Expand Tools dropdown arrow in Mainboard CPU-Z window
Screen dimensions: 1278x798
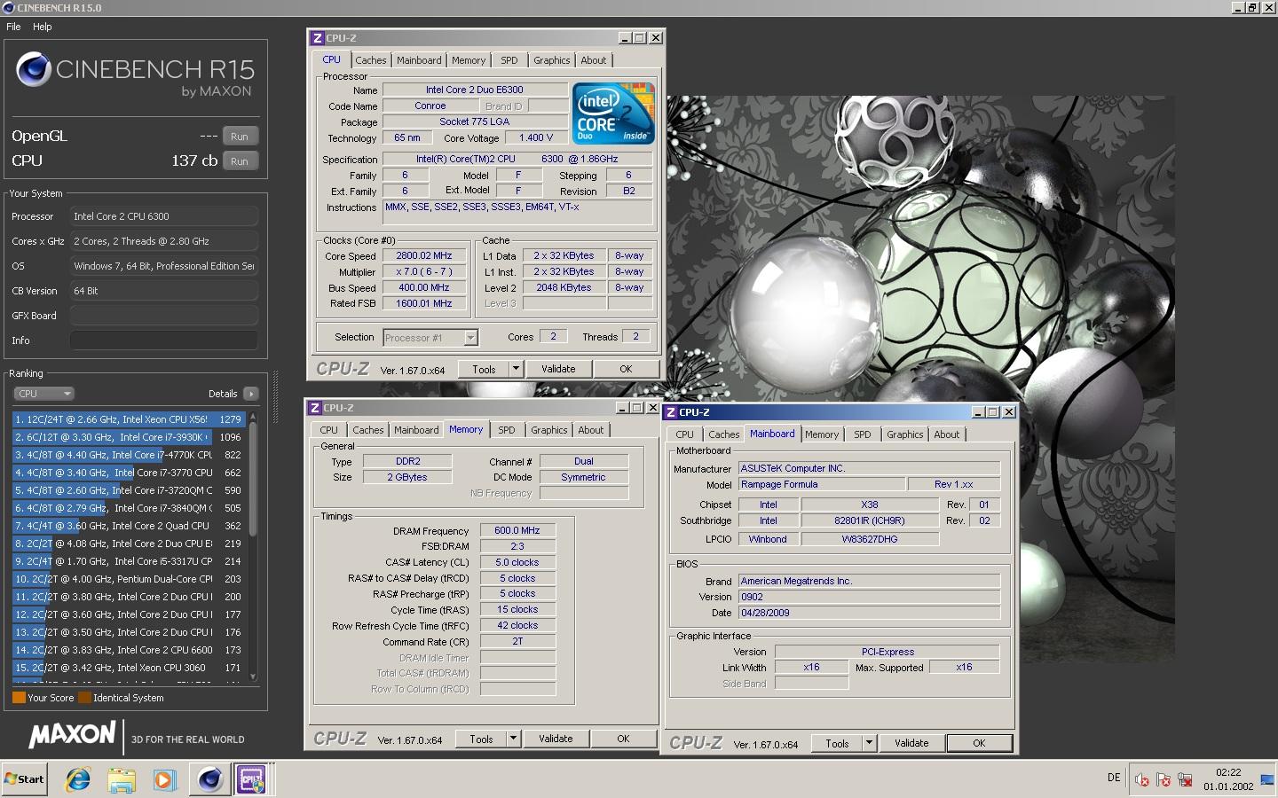869,744
